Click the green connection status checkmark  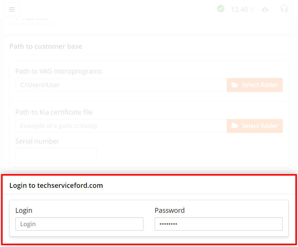click(x=221, y=9)
